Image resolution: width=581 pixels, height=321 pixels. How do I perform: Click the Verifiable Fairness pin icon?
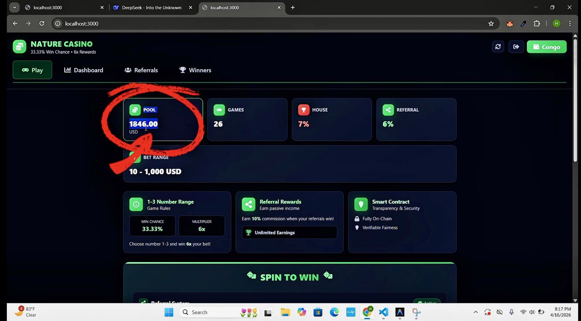(357, 228)
